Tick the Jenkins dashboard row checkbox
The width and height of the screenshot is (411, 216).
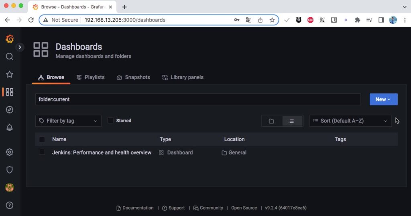tap(42, 152)
